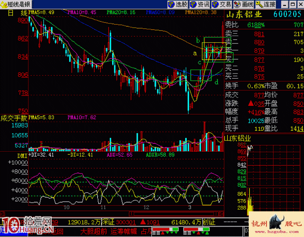Open the 交易 trading button
Image resolution: width=304 pixels, height=237 pixels.
tap(221, 4)
